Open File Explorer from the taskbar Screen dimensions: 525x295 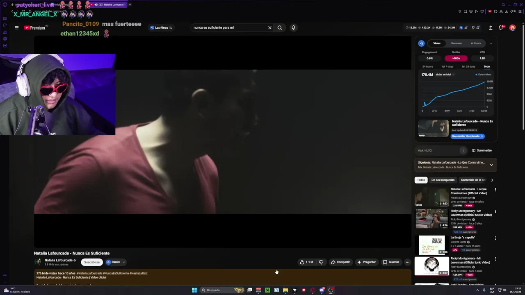click(x=285, y=290)
